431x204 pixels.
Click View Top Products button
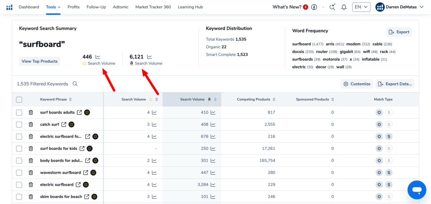(x=40, y=61)
